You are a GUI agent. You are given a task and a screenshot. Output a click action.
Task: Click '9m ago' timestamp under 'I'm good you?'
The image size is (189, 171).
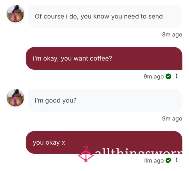click(172, 119)
